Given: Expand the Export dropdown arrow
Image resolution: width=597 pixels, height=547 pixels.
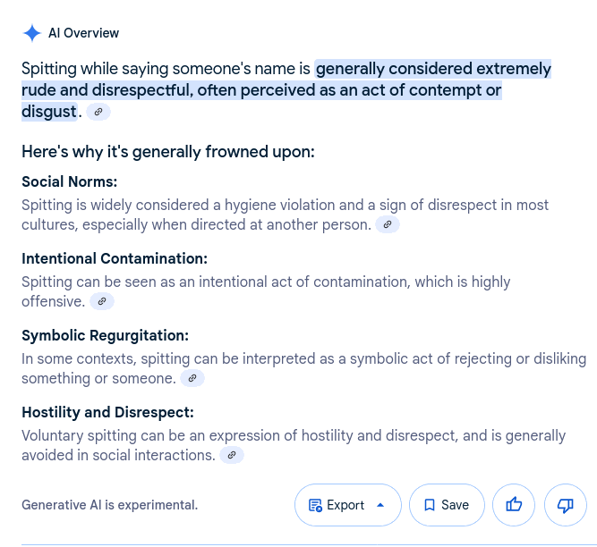Looking at the screenshot, I should coord(380,505).
